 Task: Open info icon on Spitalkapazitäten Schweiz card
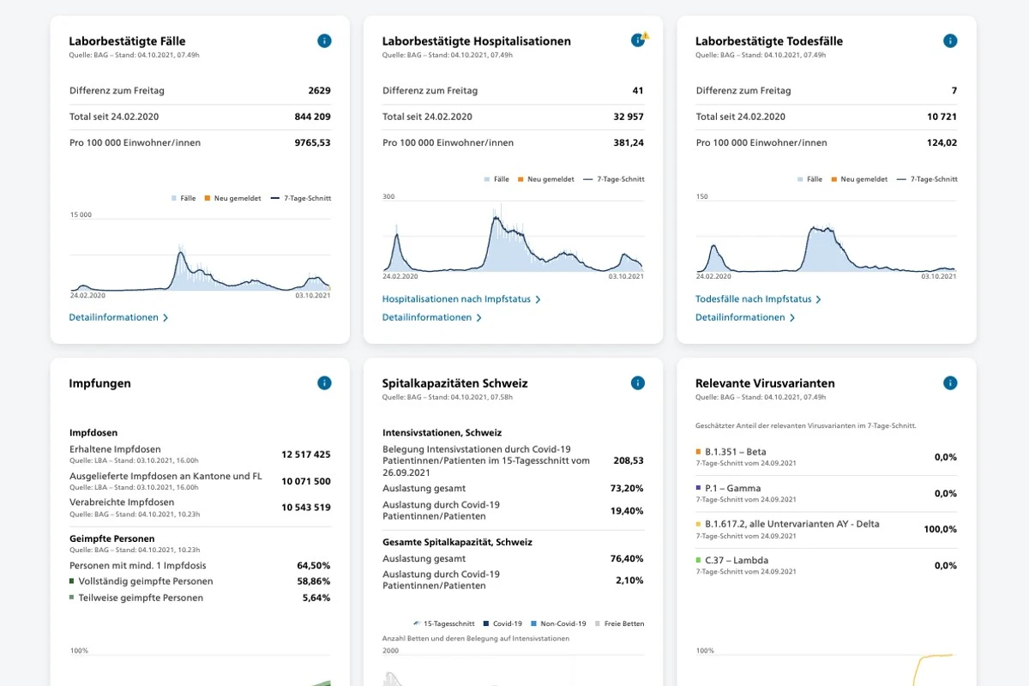pos(637,383)
